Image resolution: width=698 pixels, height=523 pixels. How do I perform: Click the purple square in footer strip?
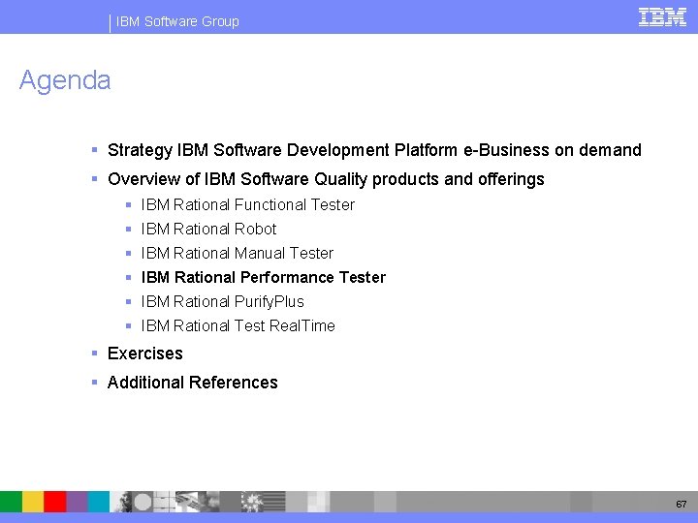click(x=77, y=502)
